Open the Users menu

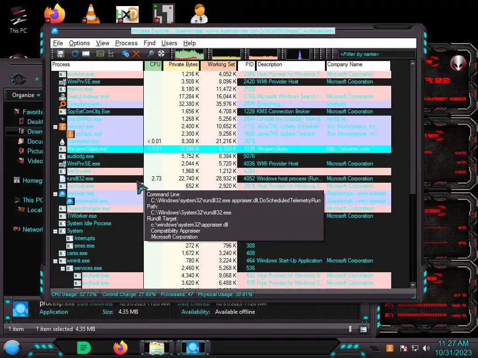coord(169,43)
